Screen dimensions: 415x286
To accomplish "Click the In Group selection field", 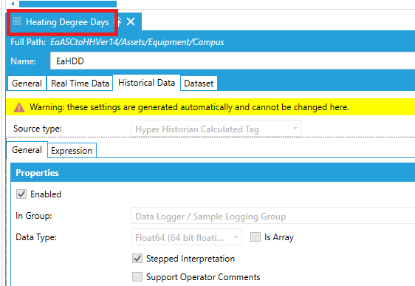I will [x=273, y=216].
